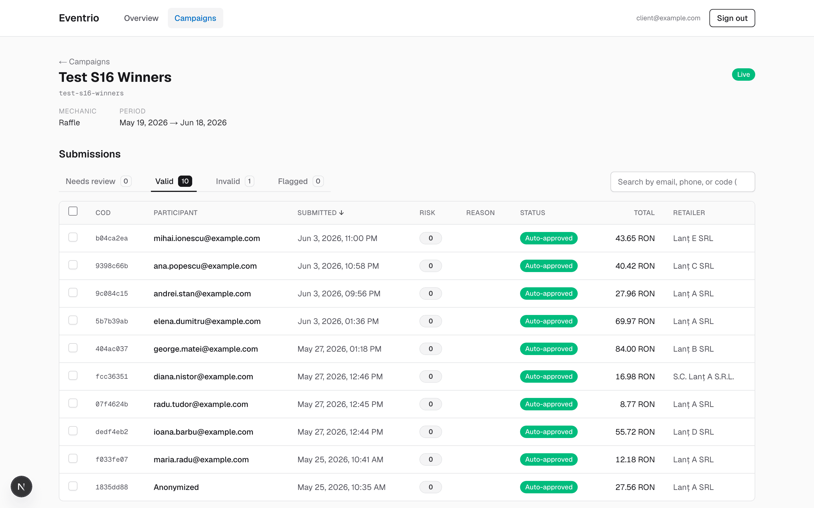Open the elena.dumitru@example.com submission
This screenshot has height=508, width=814.
(207, 321)
